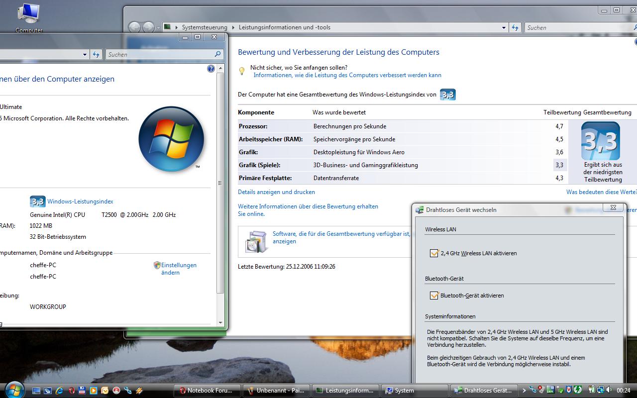This screenshot has height=398, width=637.
Task: Click the Switch between windows quick launch icon
Action: pos(48,391)
